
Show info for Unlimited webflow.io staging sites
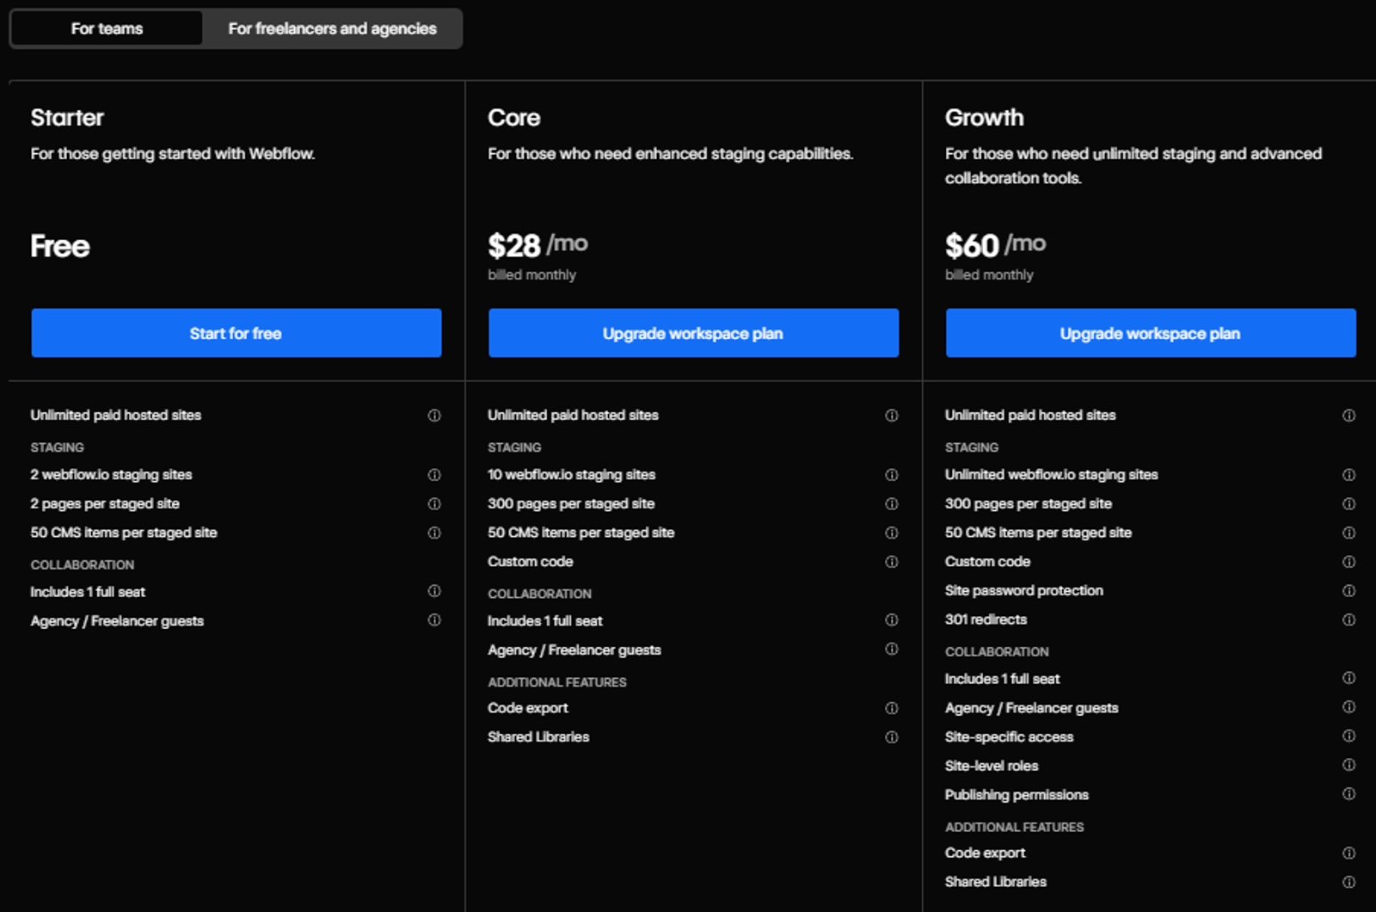point(1349,475)
